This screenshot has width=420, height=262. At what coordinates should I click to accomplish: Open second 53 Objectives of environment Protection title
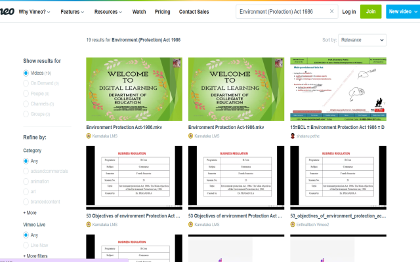pyautogui.click(x=235, y=215)
